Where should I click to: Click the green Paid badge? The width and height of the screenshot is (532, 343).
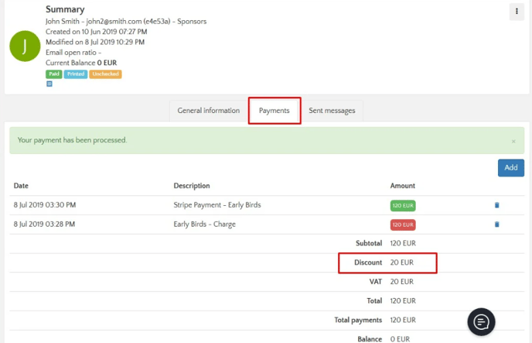coord(53,74)
